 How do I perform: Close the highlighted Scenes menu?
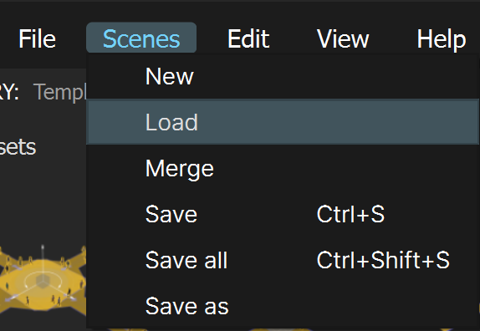[141, 38]
